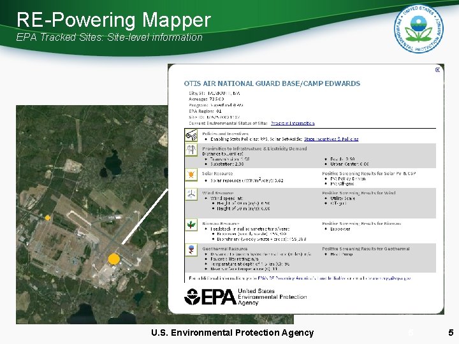
Task: Click the Heat Pump geothermal result
Action: [342, 254]
